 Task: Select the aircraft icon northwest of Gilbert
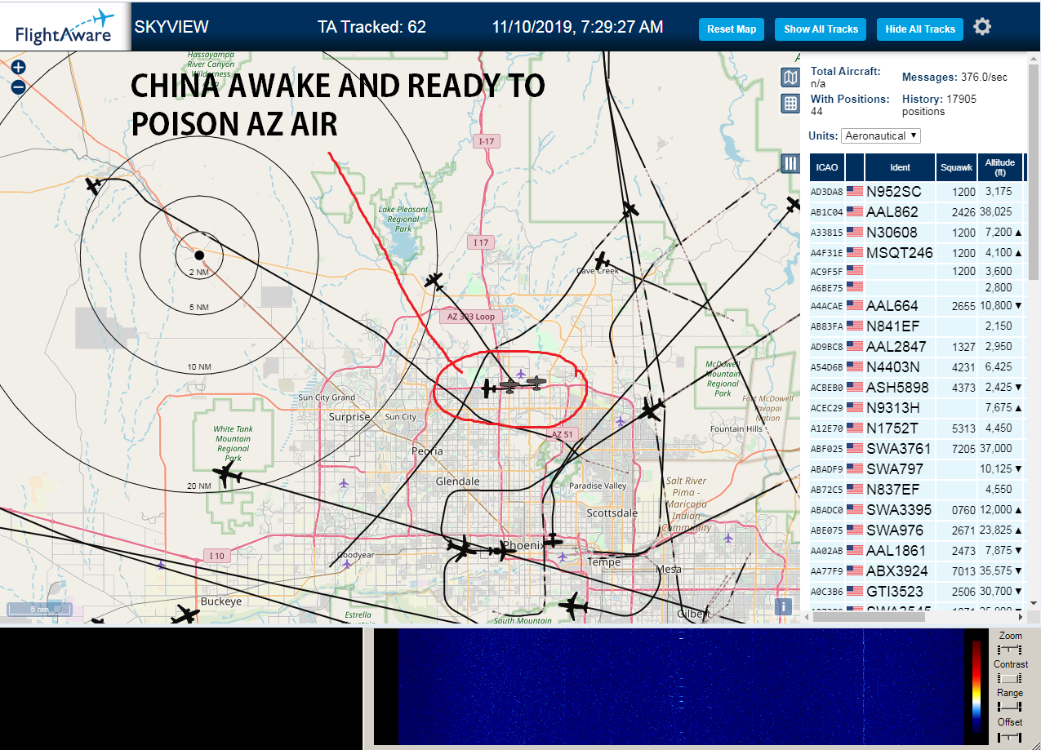[x=574, y=606]
